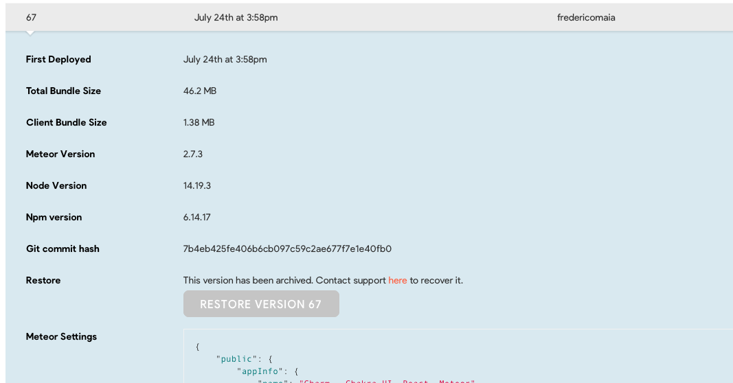Click the "here" support link
733x383 pixels.
pyautogui.click(x=397, y=280)
